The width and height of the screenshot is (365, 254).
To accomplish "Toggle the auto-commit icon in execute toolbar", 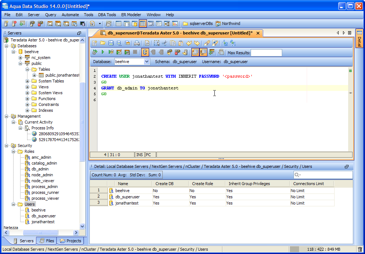I will (x=145, y=52).
